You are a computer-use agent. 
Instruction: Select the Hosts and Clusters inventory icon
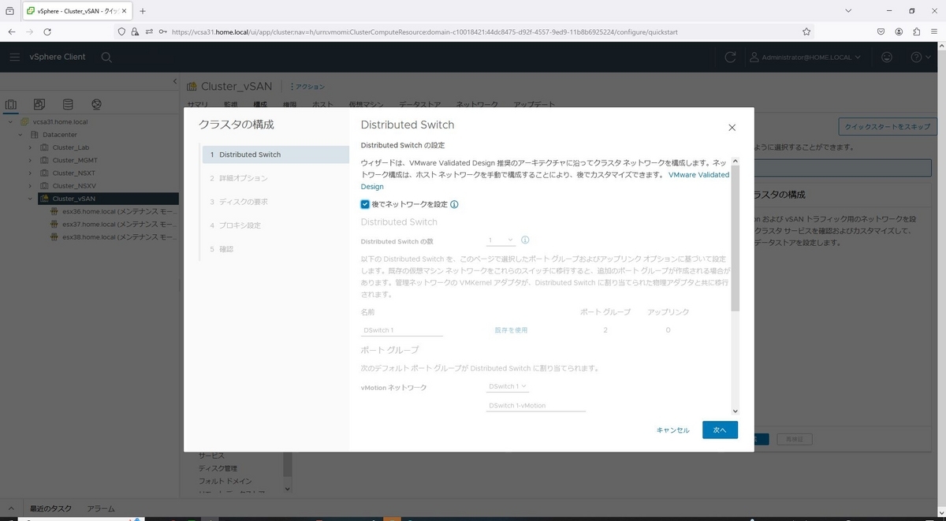point(11,105)
